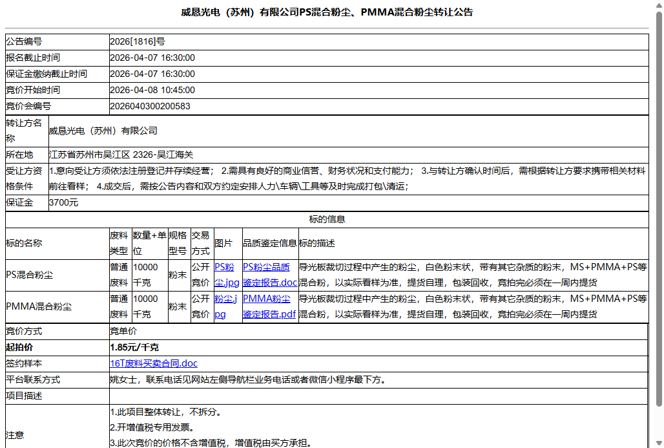Click the 平台联系方式 label
Image resolution: width=664 pixels, height=448 pixels.
click(x=33, y=379)
